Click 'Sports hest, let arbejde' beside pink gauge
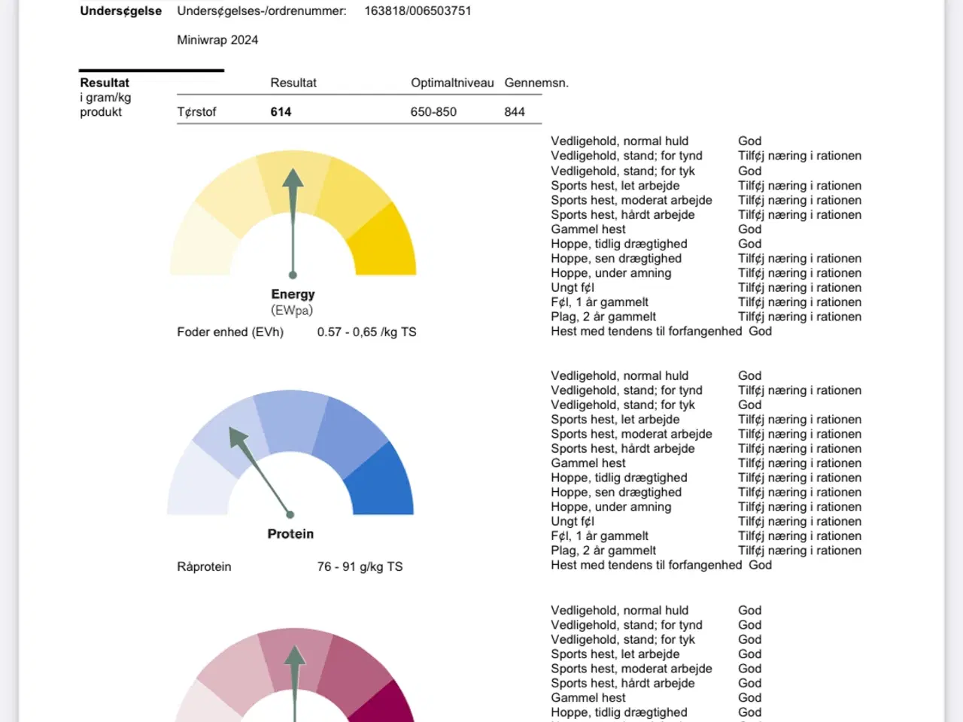Viewport: 963px width, 722px height. coord(615,654)
